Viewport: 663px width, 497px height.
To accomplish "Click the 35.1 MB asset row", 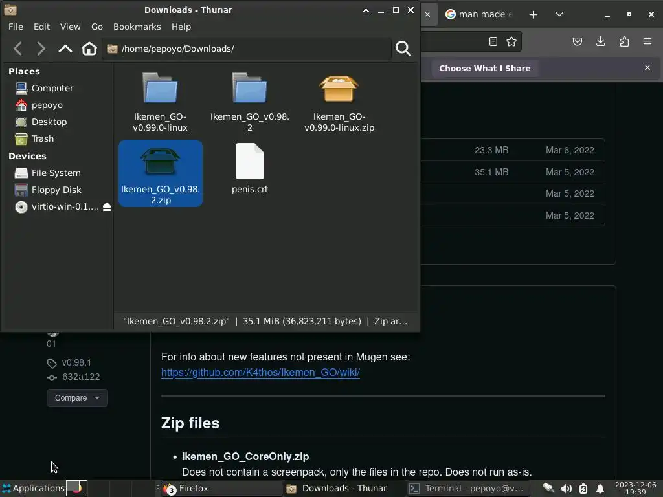I will tap(513, 172).
